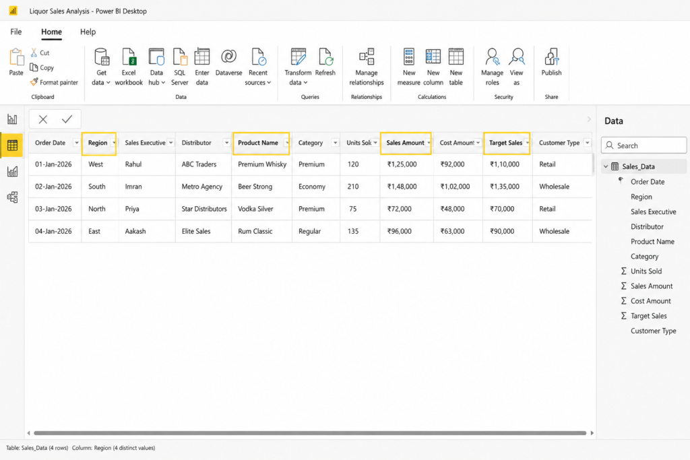Open Category column filter dropdown
Image resolution: width=690 pixels, height=460 pixels.
[x=335, y=143]
